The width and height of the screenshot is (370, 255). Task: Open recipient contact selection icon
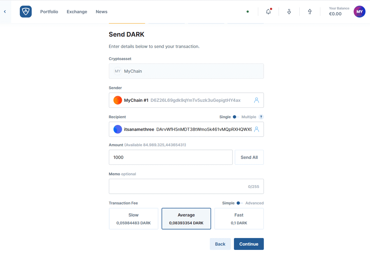coord(256,129)
